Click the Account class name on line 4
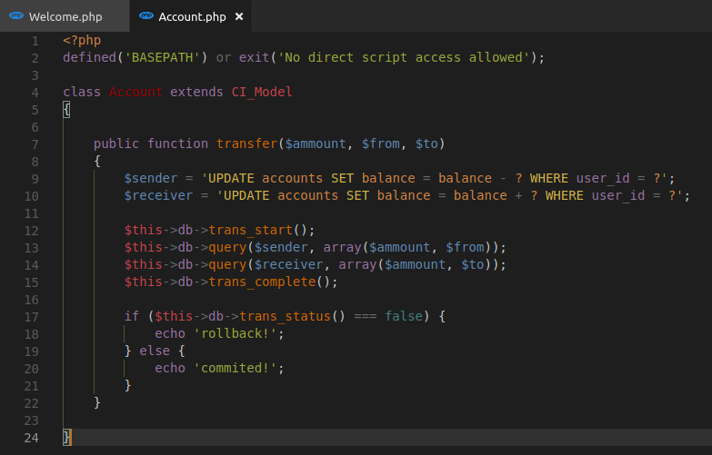This screenshot has height=455, width=712. [x=135, y=93]
